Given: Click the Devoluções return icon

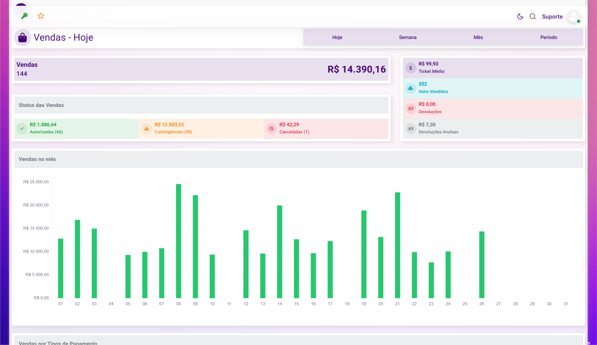Looking at the screenshot, I should coord(410,109).
